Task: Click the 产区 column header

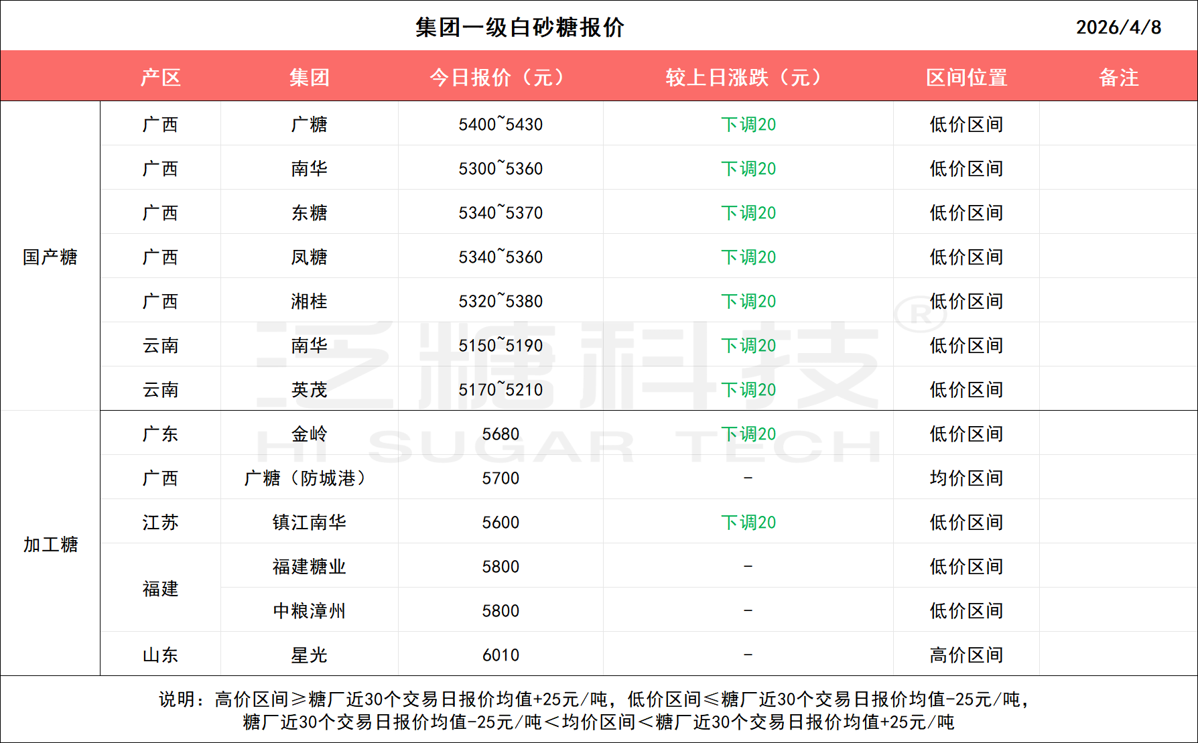Action: tap(161, 78)
